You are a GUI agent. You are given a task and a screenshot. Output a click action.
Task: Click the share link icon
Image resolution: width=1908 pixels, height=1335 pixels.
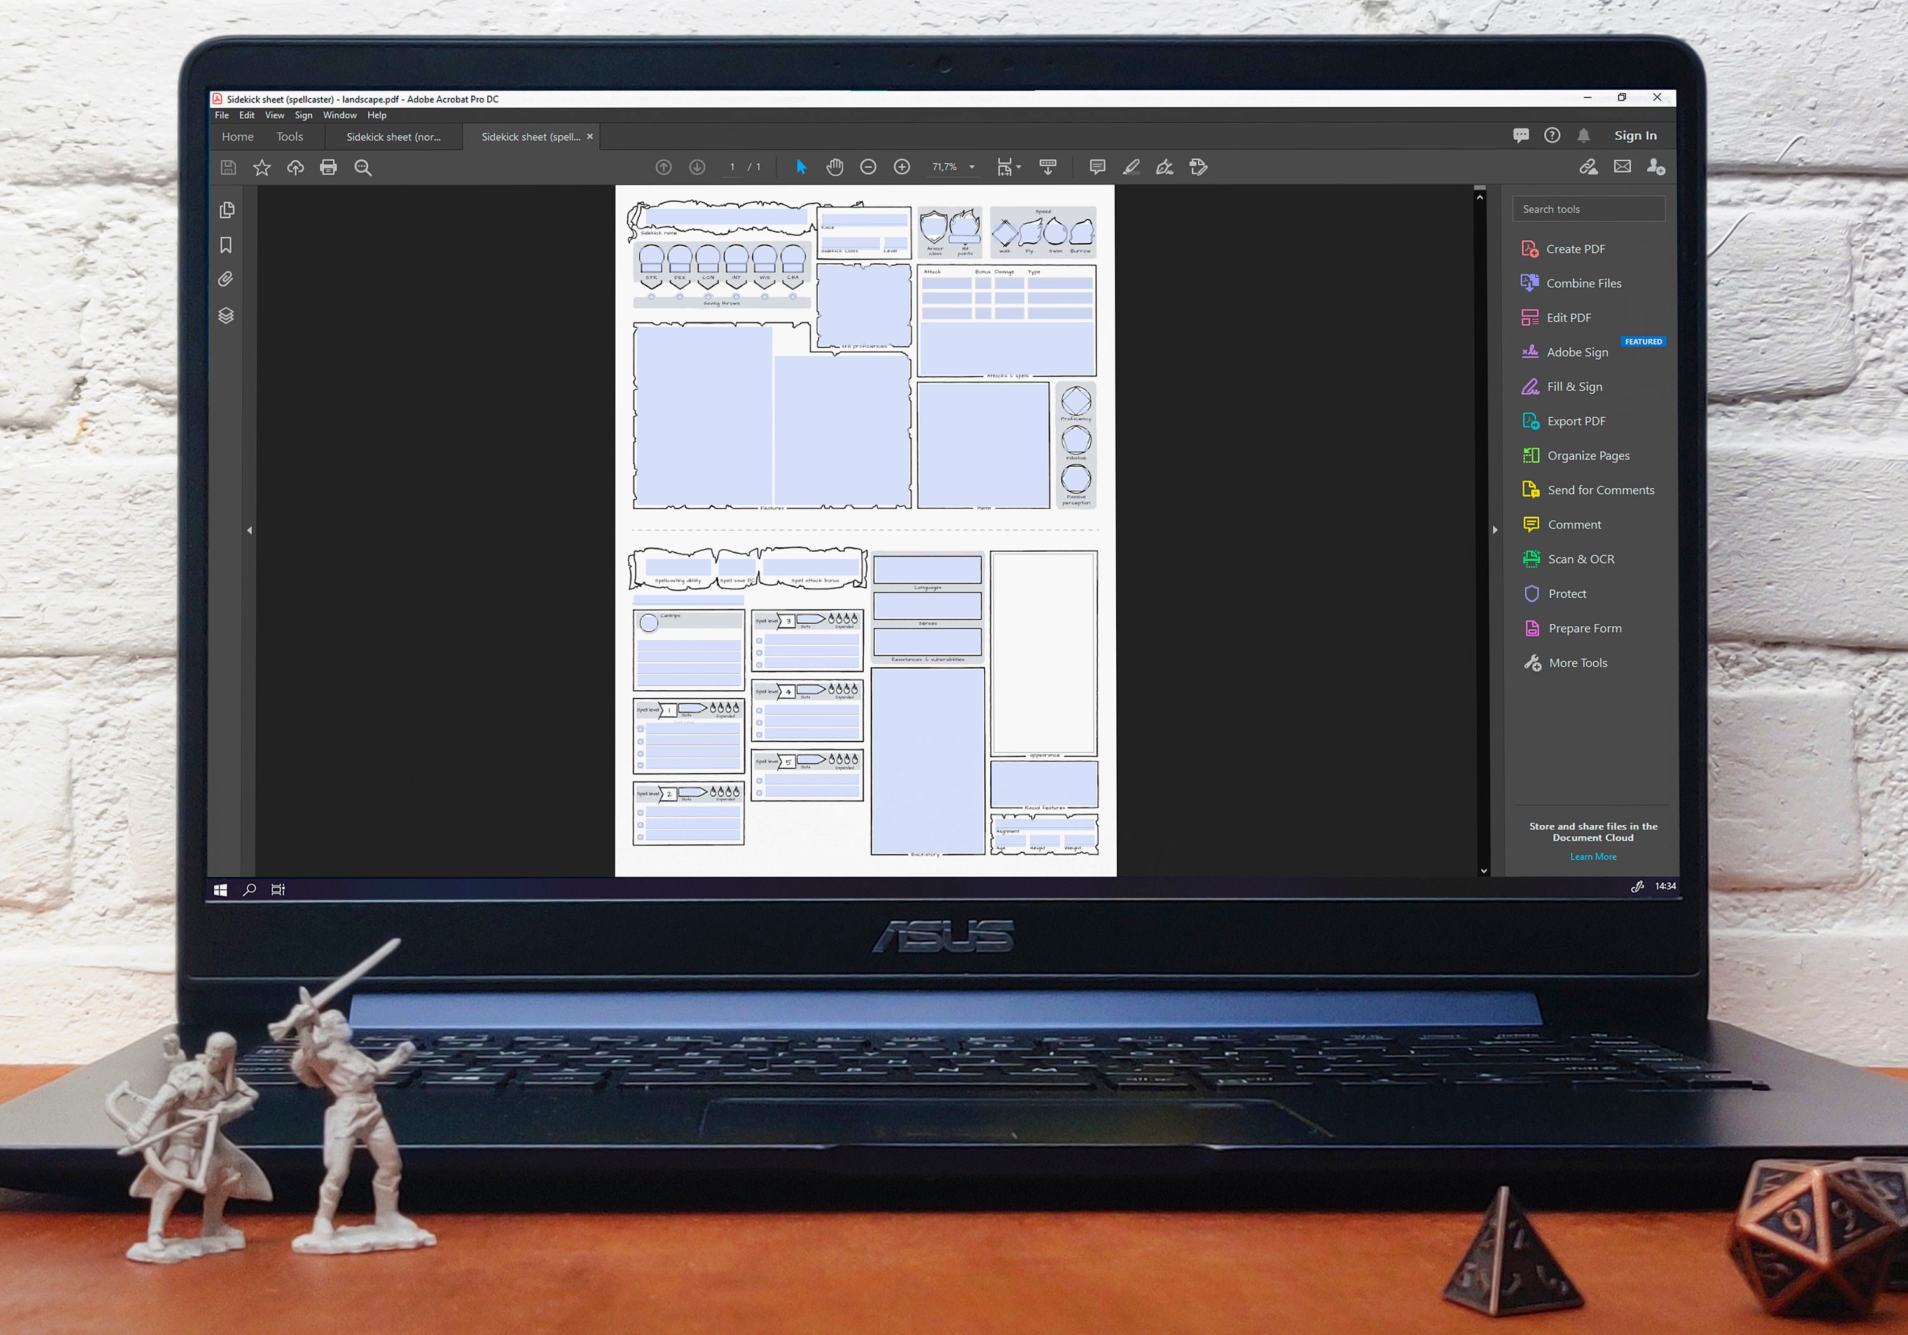point(1588,167)
